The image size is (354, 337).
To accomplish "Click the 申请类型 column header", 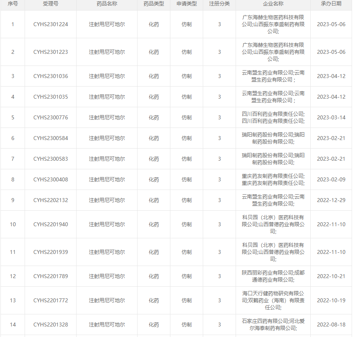I will 186,4.
